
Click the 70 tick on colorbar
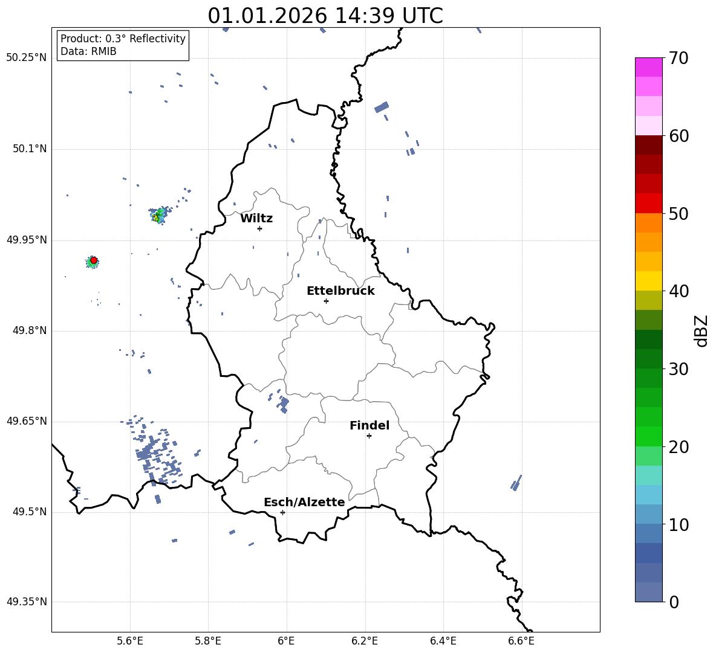(679, 58)
